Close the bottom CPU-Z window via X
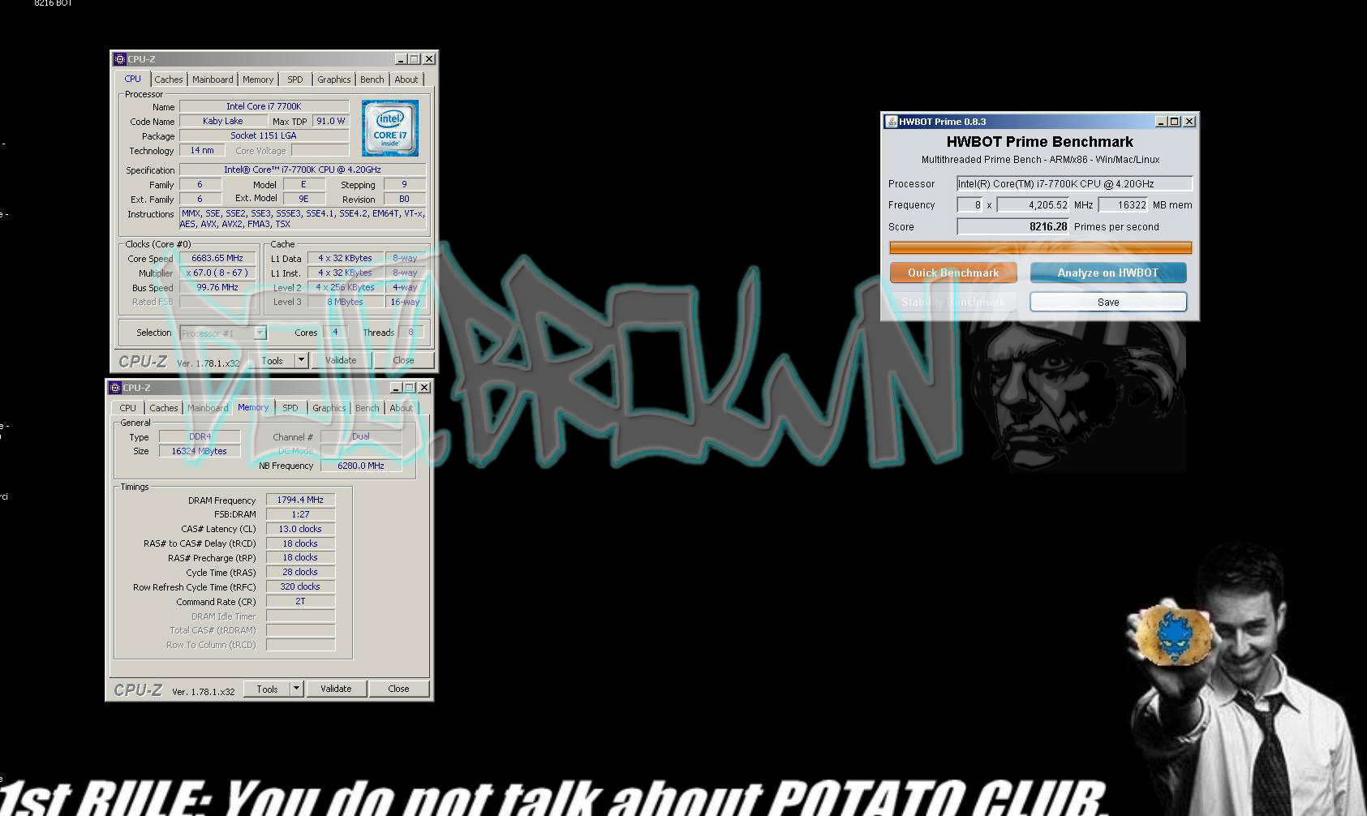 click(424, 388)
